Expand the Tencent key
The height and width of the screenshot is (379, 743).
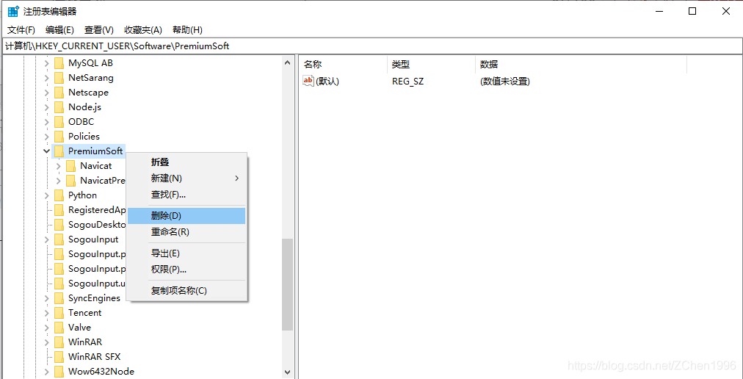[x=46, y=313]
